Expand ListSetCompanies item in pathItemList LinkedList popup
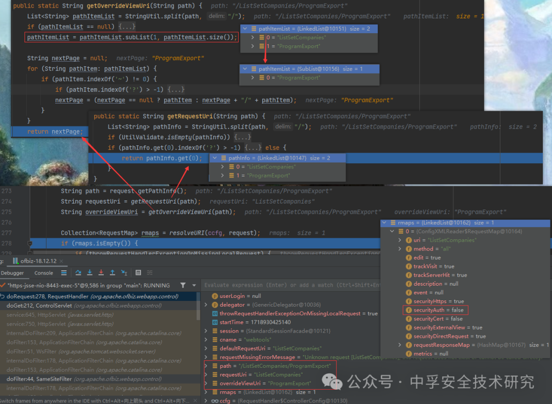Viewport: 552px width, 404px height. [x=253, y=38]
